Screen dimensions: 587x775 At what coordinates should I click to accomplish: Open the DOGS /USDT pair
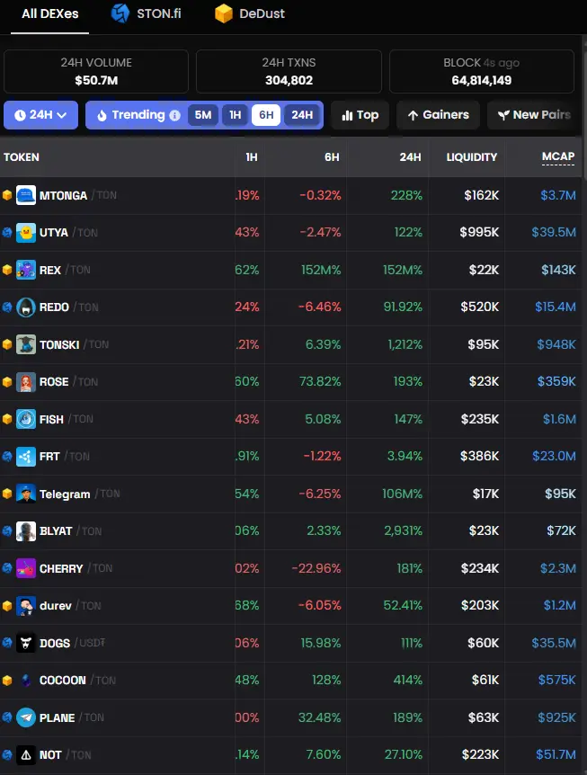tap(72, 643)
